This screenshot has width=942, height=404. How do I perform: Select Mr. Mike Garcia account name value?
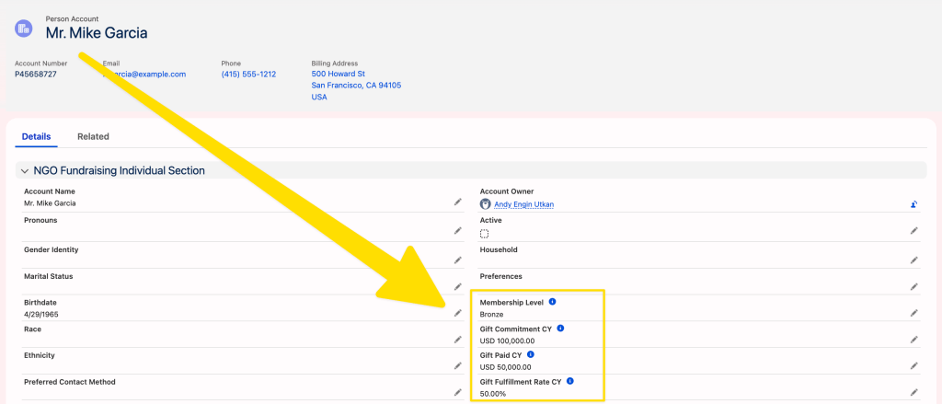coord(50,203)
